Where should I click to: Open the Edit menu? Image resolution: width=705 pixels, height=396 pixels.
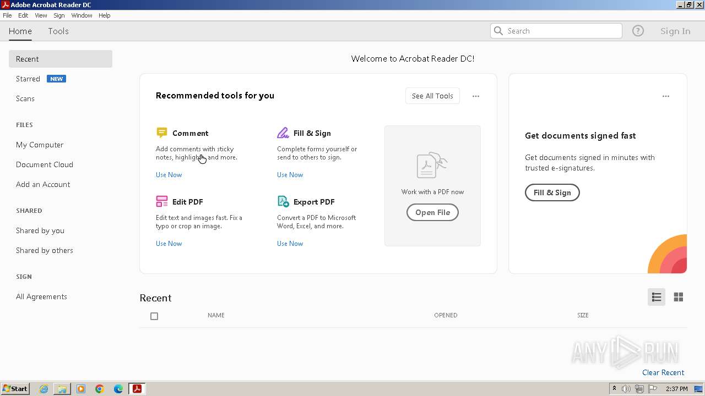23,15
